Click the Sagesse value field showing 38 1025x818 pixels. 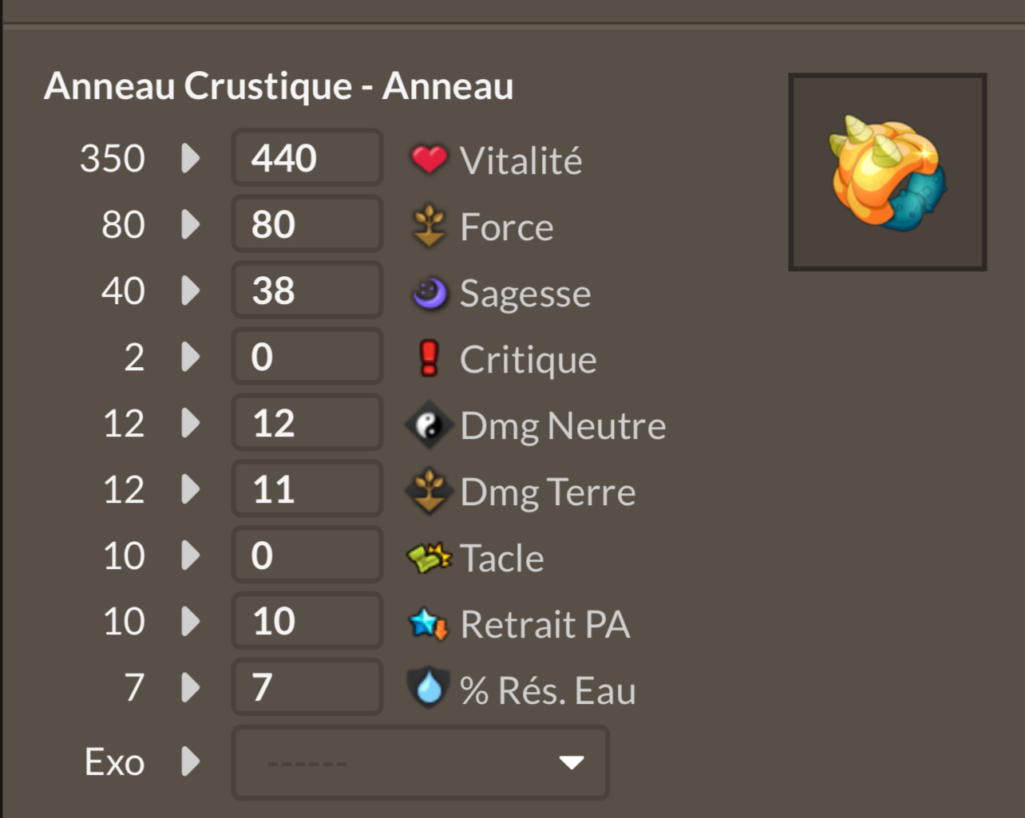[307, 290]
